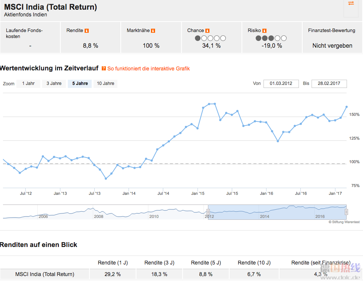Viewport: 363px width, 282px height.
Task: Click the 'Wertentwicklung im Zeitverlauf' heading
Action: pos(49,68)
